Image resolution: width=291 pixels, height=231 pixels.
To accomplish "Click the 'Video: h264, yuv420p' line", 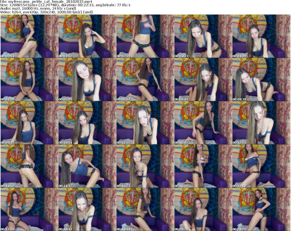I will pyautogui.click(x=46, y=12).
